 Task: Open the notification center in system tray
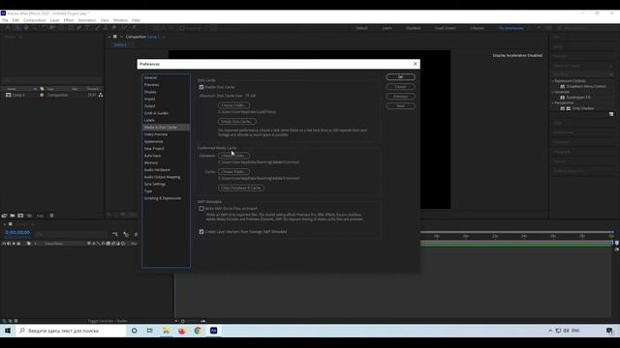coord(609,331)
